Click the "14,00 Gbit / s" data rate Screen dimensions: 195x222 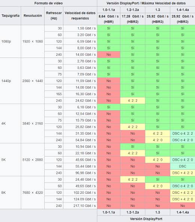(x=85, y=55)
